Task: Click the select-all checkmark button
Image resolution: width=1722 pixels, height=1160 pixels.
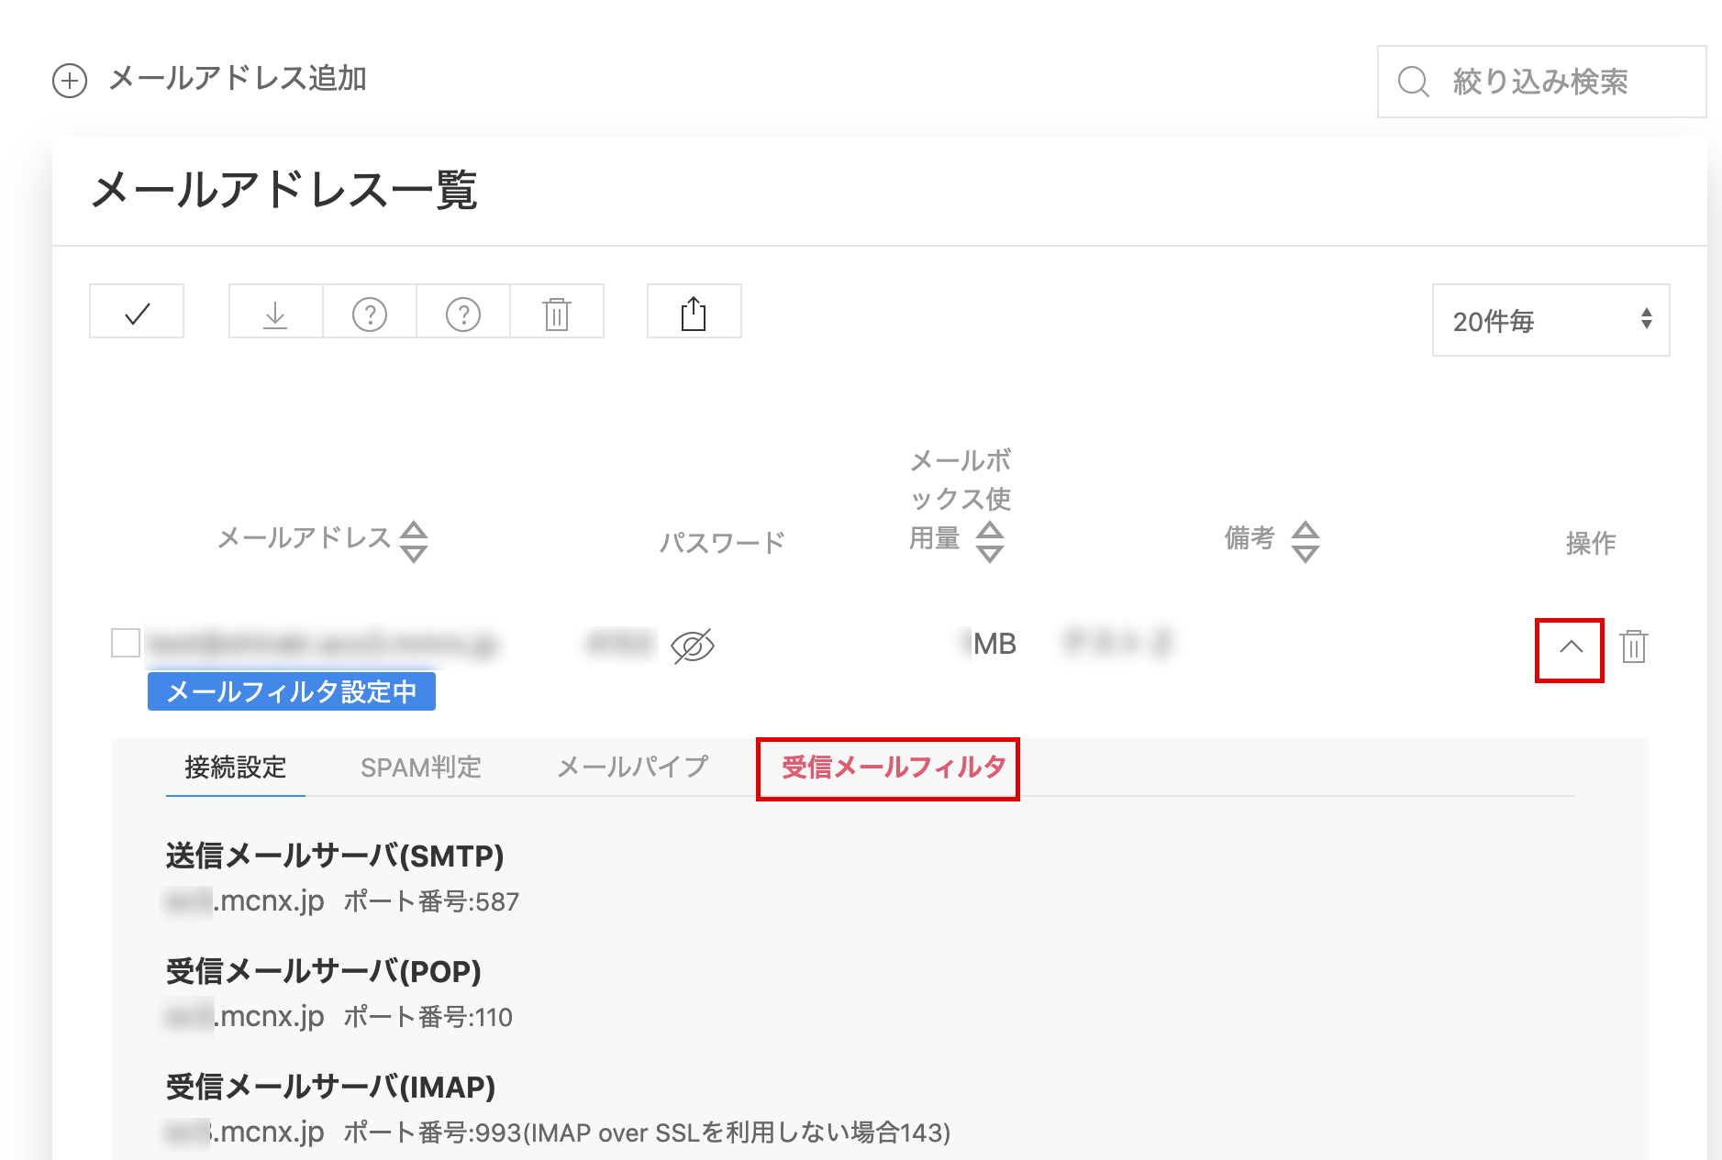Action: 137,311
